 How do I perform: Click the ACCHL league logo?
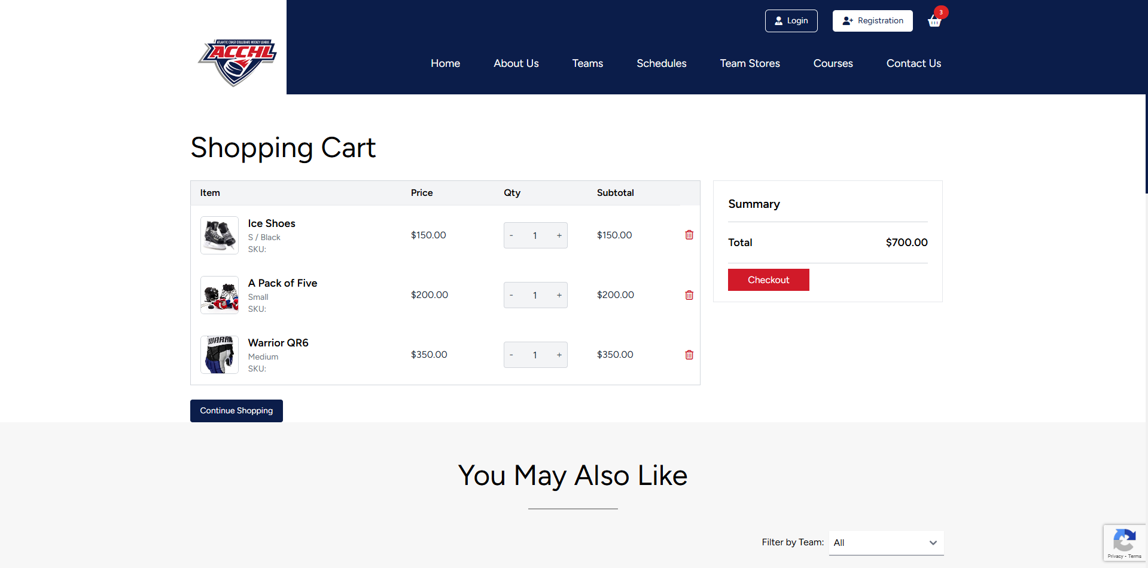(237, 62)
